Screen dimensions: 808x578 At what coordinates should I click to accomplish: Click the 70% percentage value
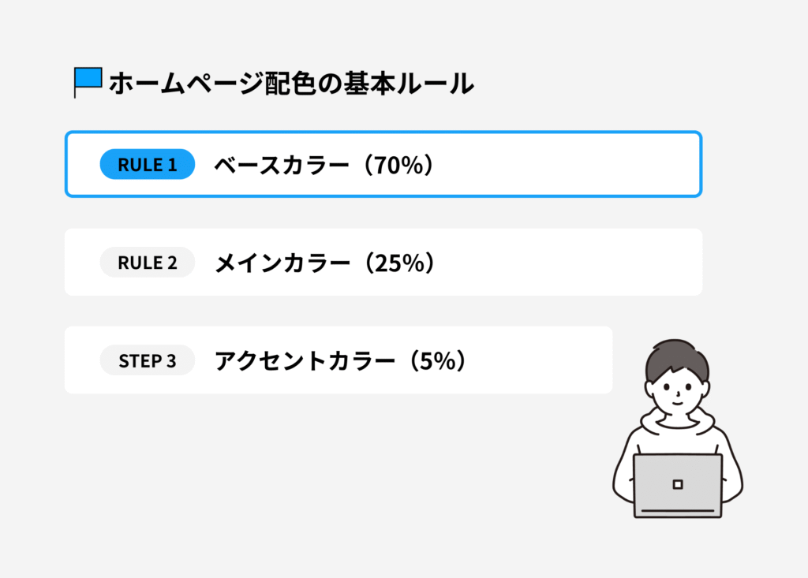pyautogui.click(x=401, y=165)
